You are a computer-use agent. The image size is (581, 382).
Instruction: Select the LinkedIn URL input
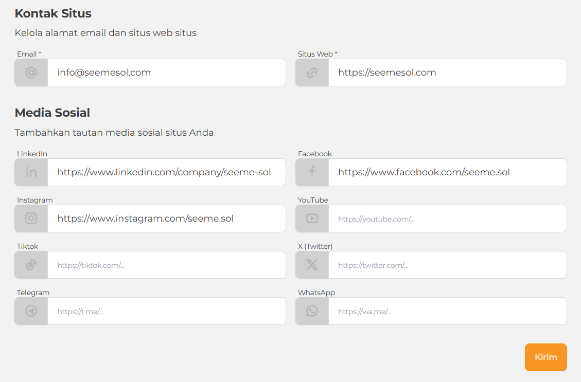pyautogui.click(x=166, y=172)
